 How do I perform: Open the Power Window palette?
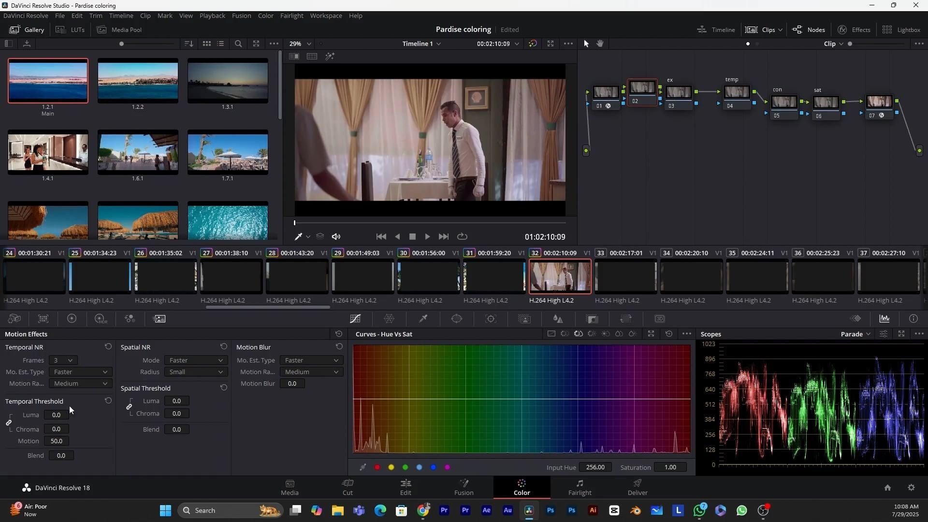pos(457,319)
